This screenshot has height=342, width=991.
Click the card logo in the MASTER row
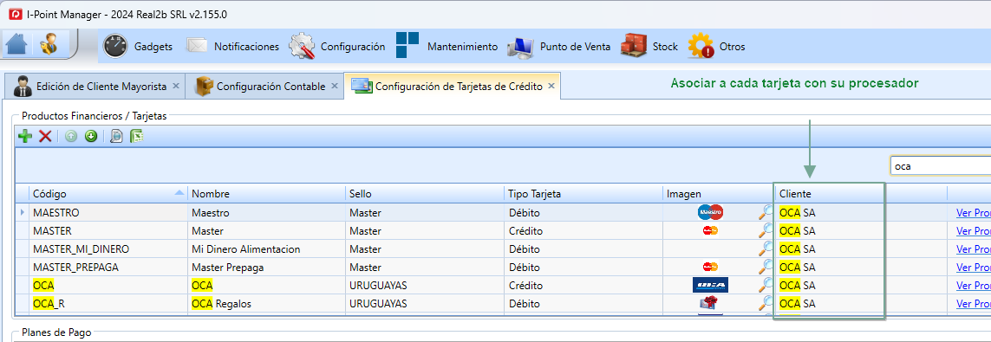coord(710,230)
